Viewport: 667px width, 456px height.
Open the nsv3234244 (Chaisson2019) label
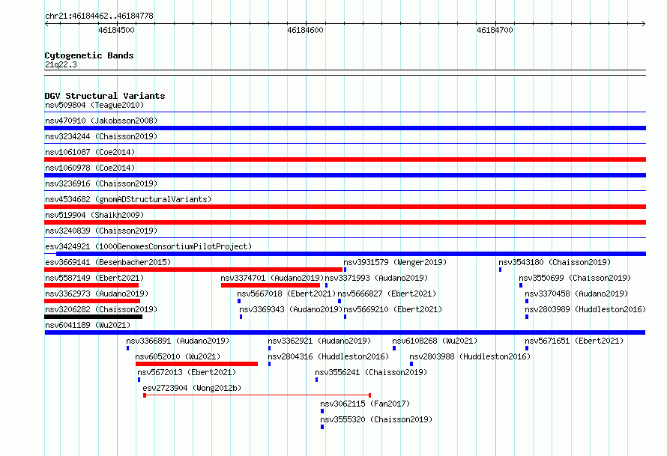click(x=101, y=136)
